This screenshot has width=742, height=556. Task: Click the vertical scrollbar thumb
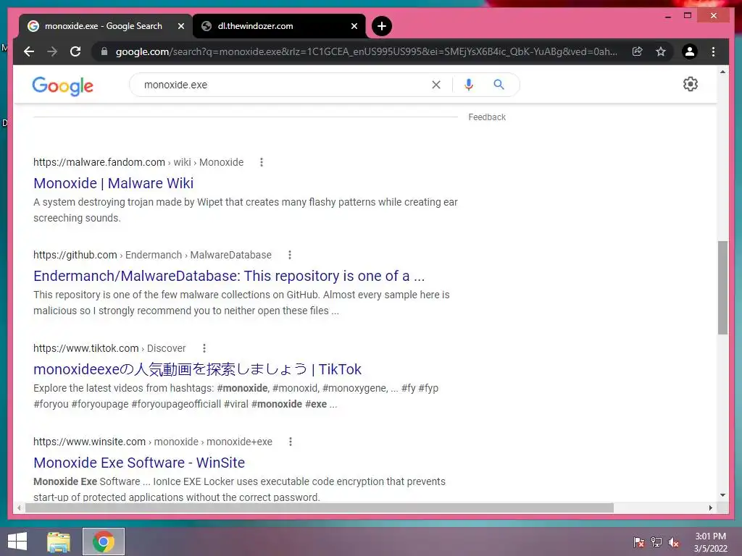point(722,287)
